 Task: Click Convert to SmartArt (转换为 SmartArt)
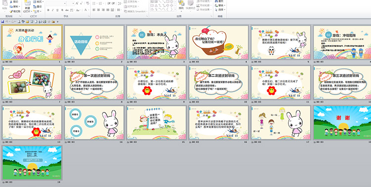(136, 11)
